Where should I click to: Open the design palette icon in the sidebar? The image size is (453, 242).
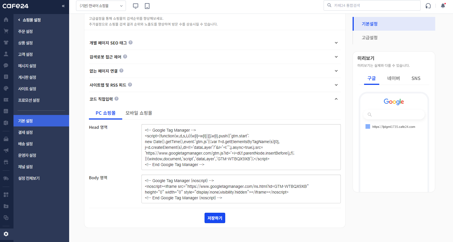6,88
